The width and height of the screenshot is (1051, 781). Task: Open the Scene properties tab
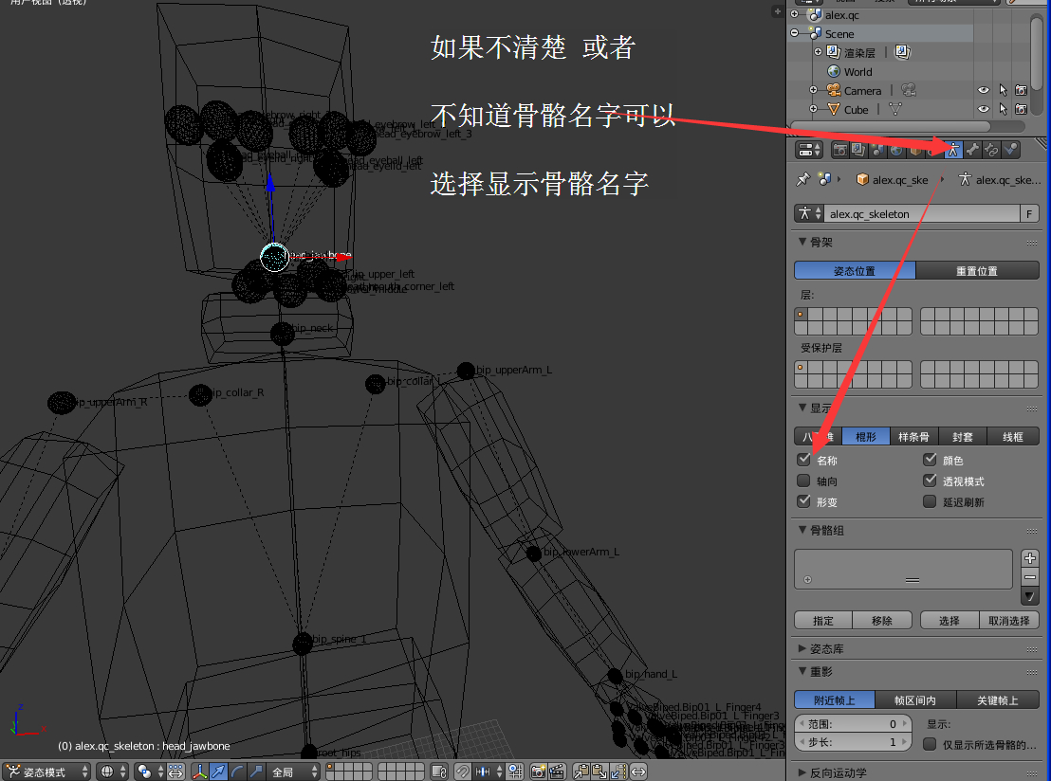pos(878,150)
